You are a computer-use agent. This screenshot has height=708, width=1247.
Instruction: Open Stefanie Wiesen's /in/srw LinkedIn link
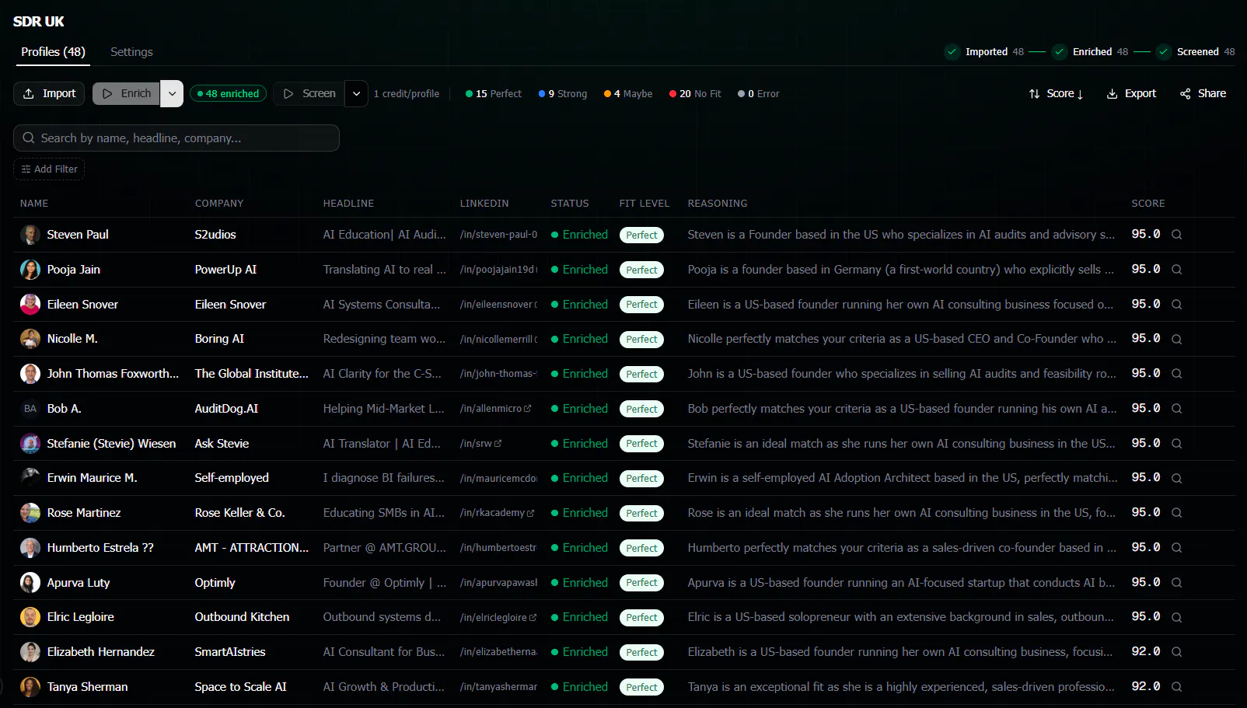tap(480, 444)
